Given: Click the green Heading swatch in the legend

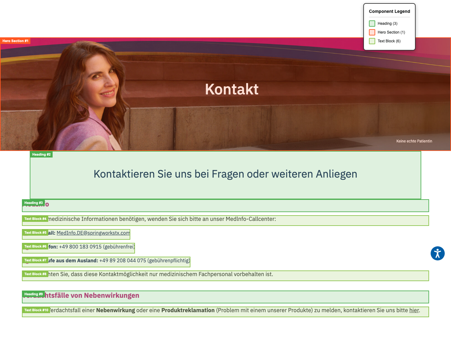Looking at the screenshot, I should pos(372,23).
